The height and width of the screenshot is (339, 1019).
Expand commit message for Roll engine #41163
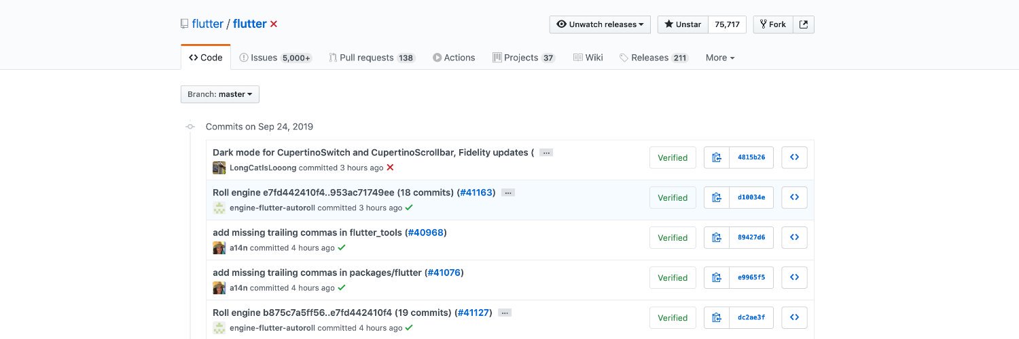pos(507,193)
